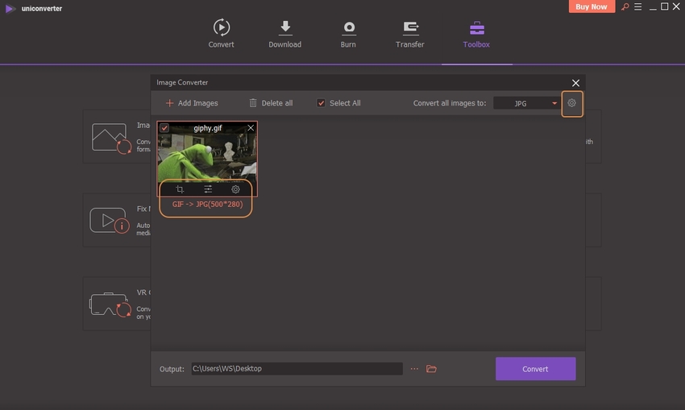The image size is (685, 410).
Task: Open the effect adjustment sliders icon
Action: (x=208, y=189)
